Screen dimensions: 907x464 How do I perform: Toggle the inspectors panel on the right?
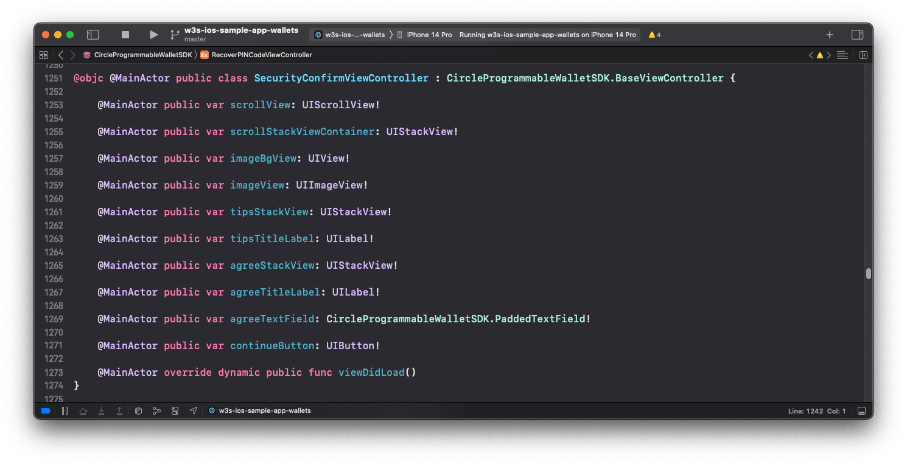point(857,35)
